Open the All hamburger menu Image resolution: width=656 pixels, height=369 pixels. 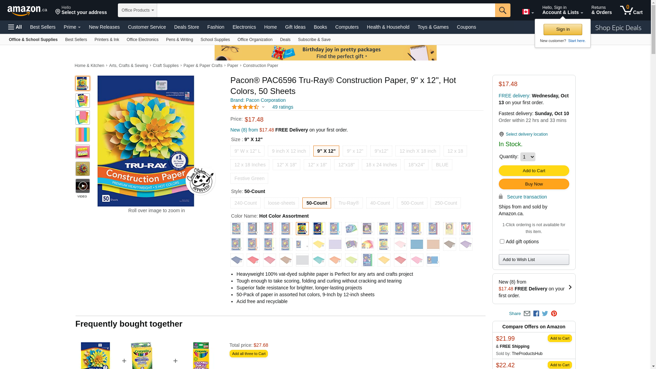(x=15, y=27)
